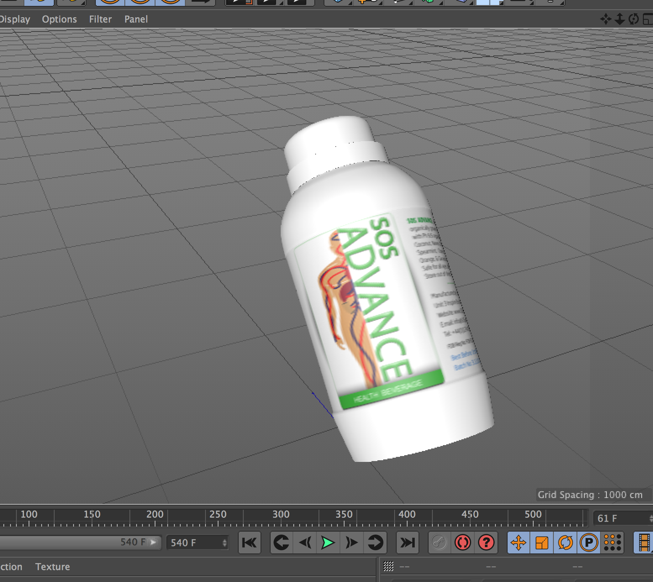Go to start of animation
The height and width of the screenshot is (582, 653).
tap(250, 543)
